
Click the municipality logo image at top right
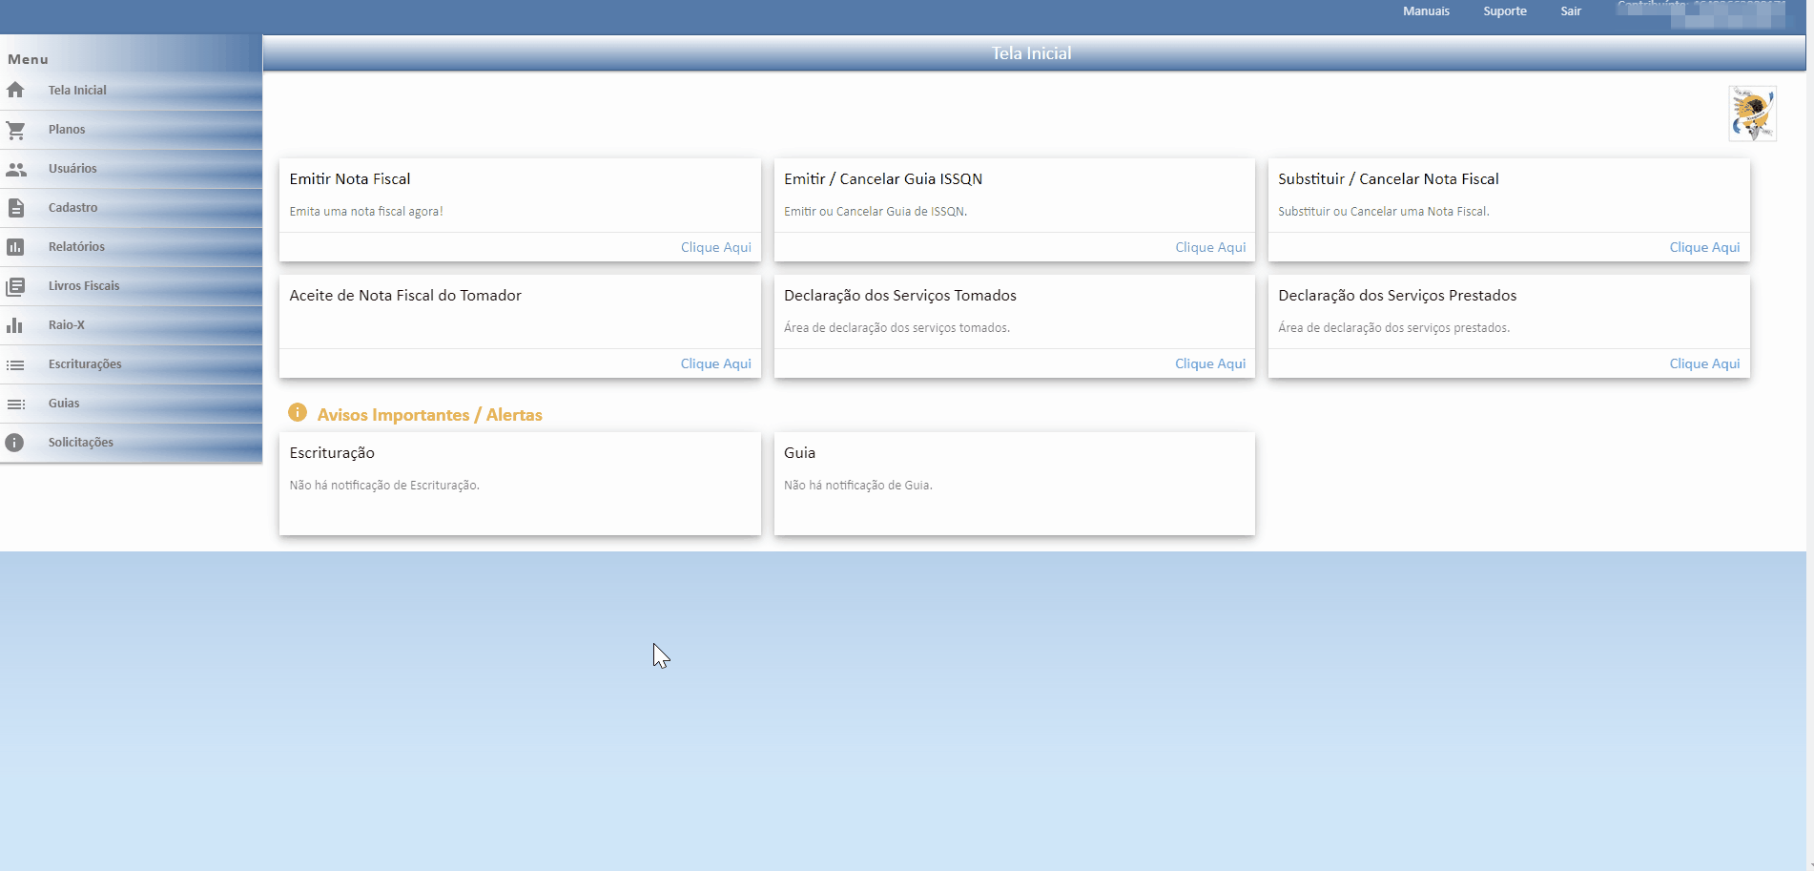1752,114
